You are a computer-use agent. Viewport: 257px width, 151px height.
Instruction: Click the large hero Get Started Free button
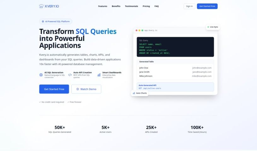54,89
